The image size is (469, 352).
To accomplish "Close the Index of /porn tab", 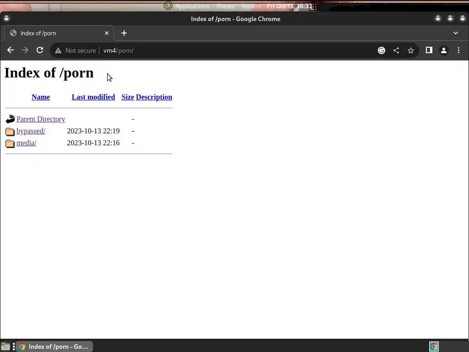I will [x=106, y=33].
